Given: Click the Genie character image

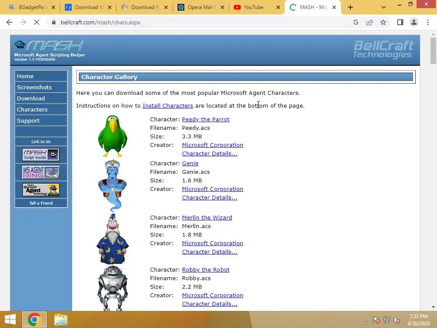Looking at the screenshot, I should click(112, 186).
